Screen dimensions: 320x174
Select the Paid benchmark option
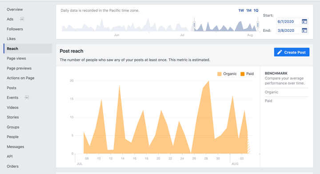(268, 101)
